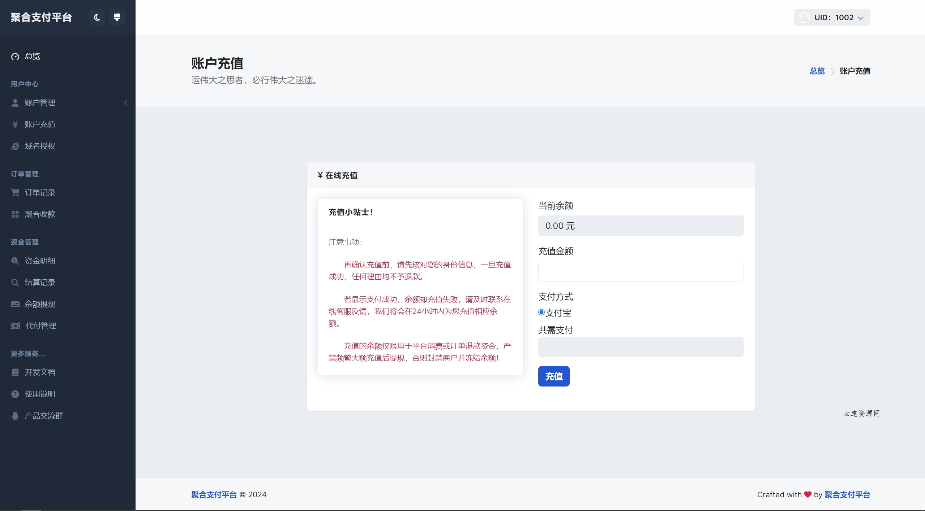Go to 域名授权 domain authorization
925x511 pixels.
tap(40, 146)
